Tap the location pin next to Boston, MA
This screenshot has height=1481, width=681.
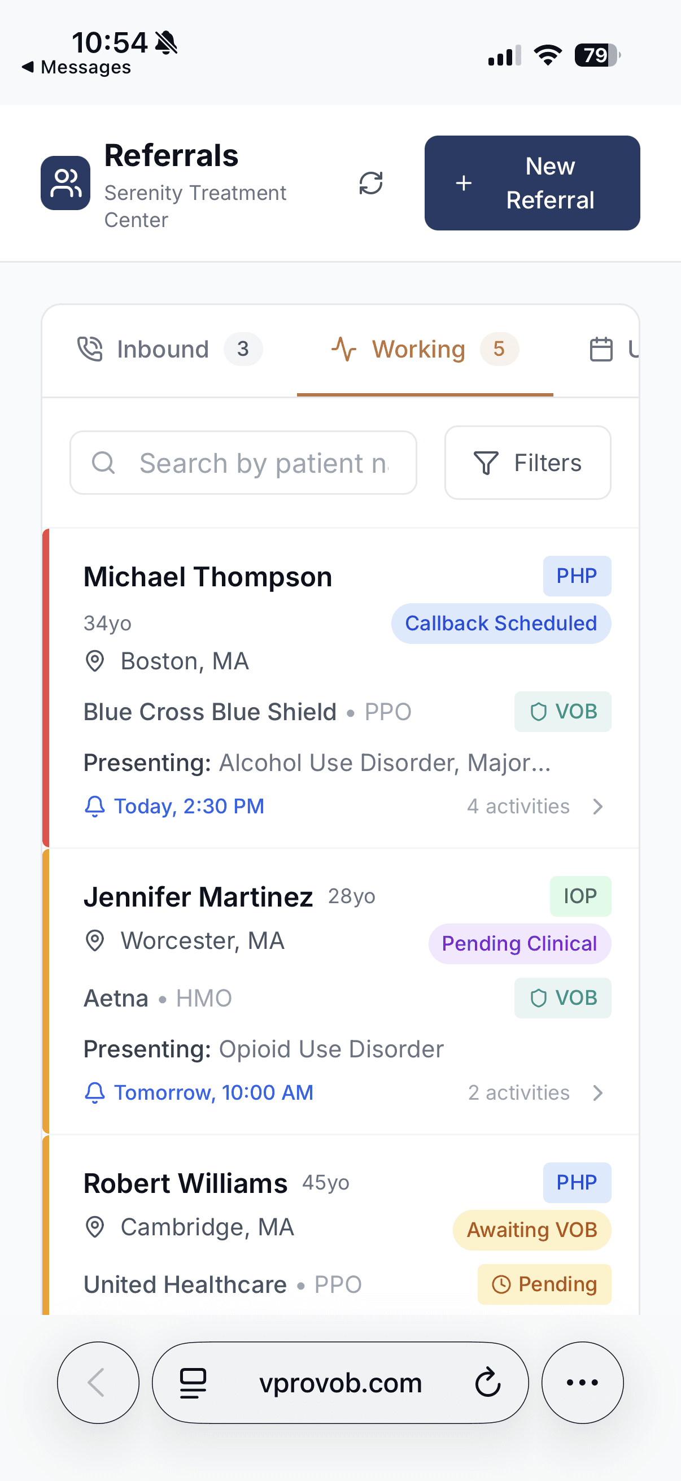(x=95, y=661)
